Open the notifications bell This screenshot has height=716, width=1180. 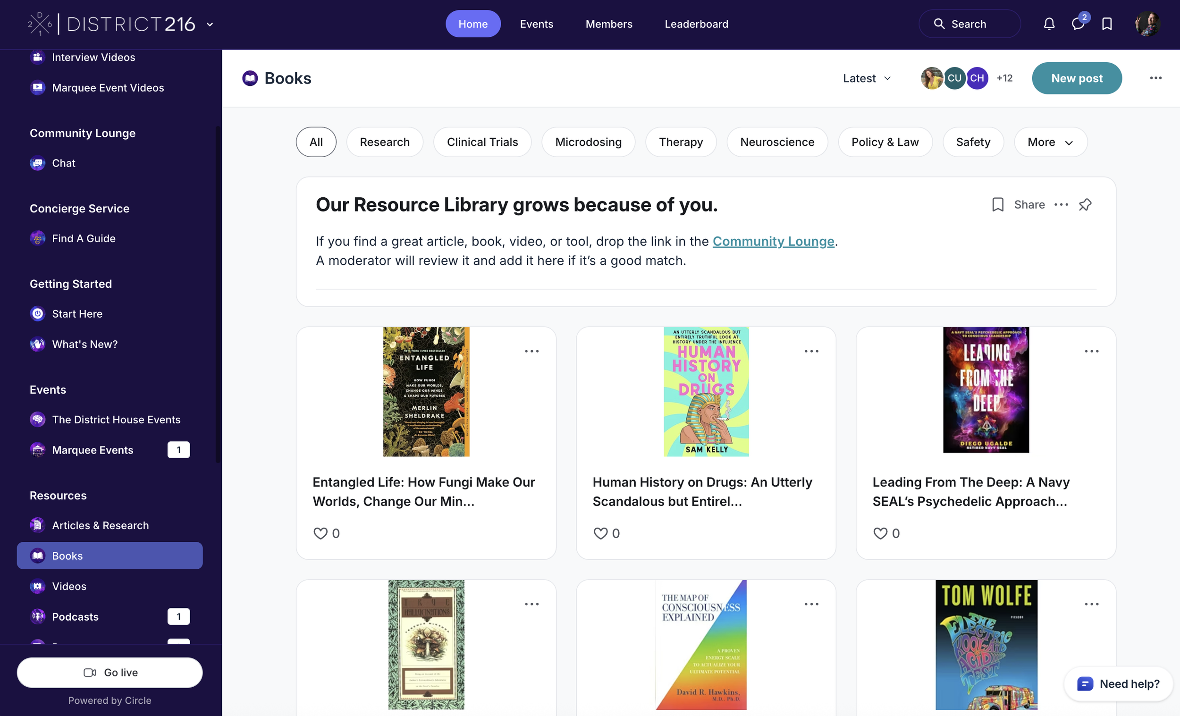pyautogui.click(x=1049, y=24)
